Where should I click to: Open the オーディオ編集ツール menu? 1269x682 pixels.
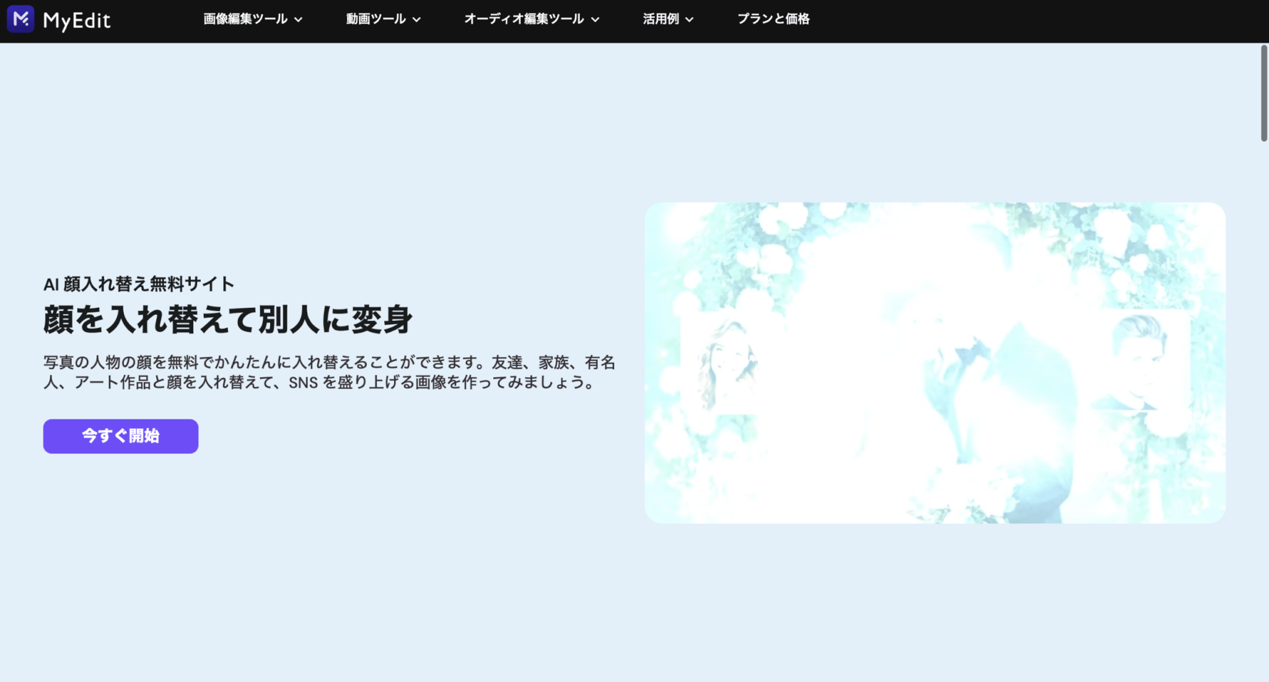pyautogui.click(x=524, y=19)
